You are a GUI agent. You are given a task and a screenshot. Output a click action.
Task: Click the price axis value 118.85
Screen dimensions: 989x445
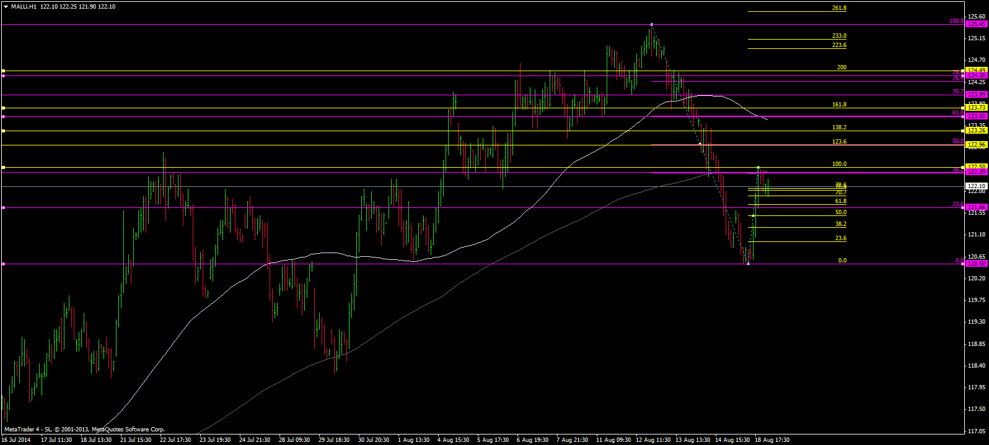(976, 343)
